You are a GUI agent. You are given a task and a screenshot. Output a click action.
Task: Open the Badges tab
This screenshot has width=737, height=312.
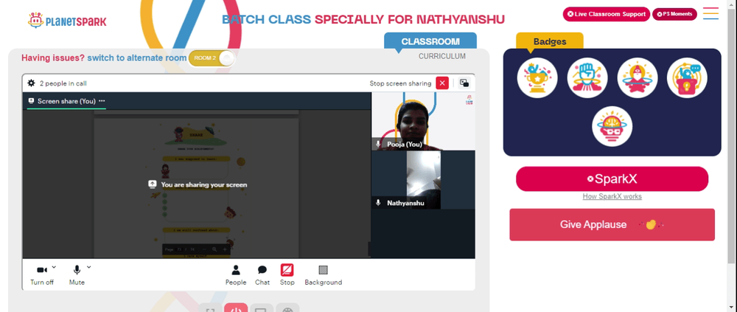(x=550, y=41)
